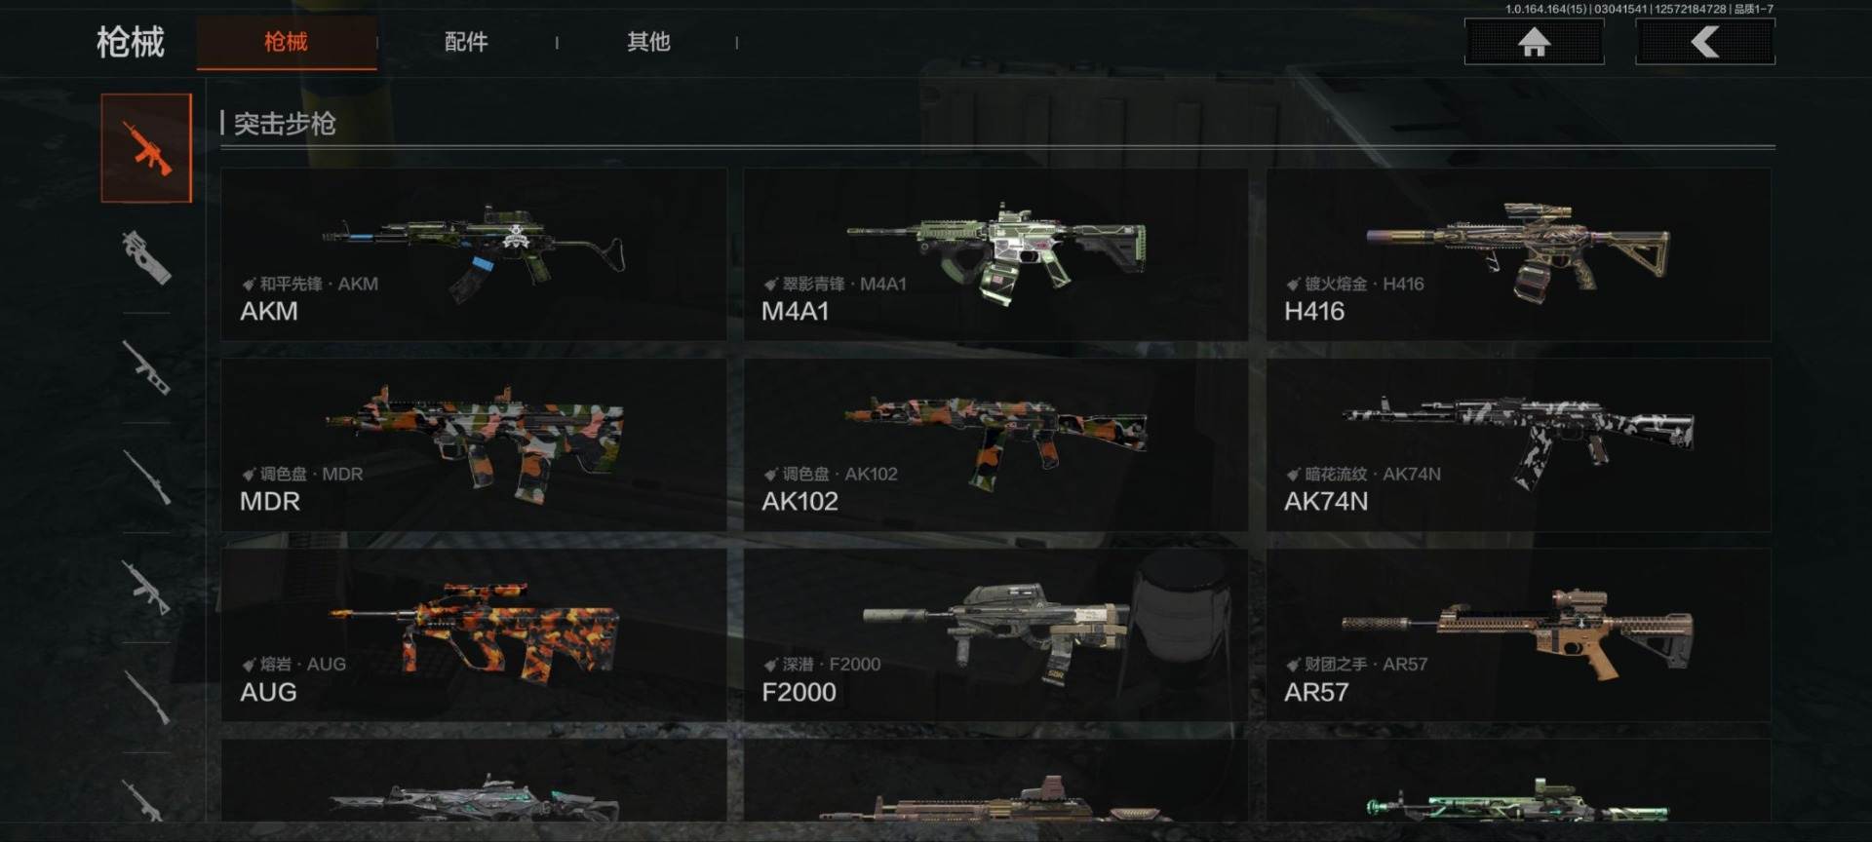
Task: Open the M4A1 weapon card
Action: click(995, 254)
